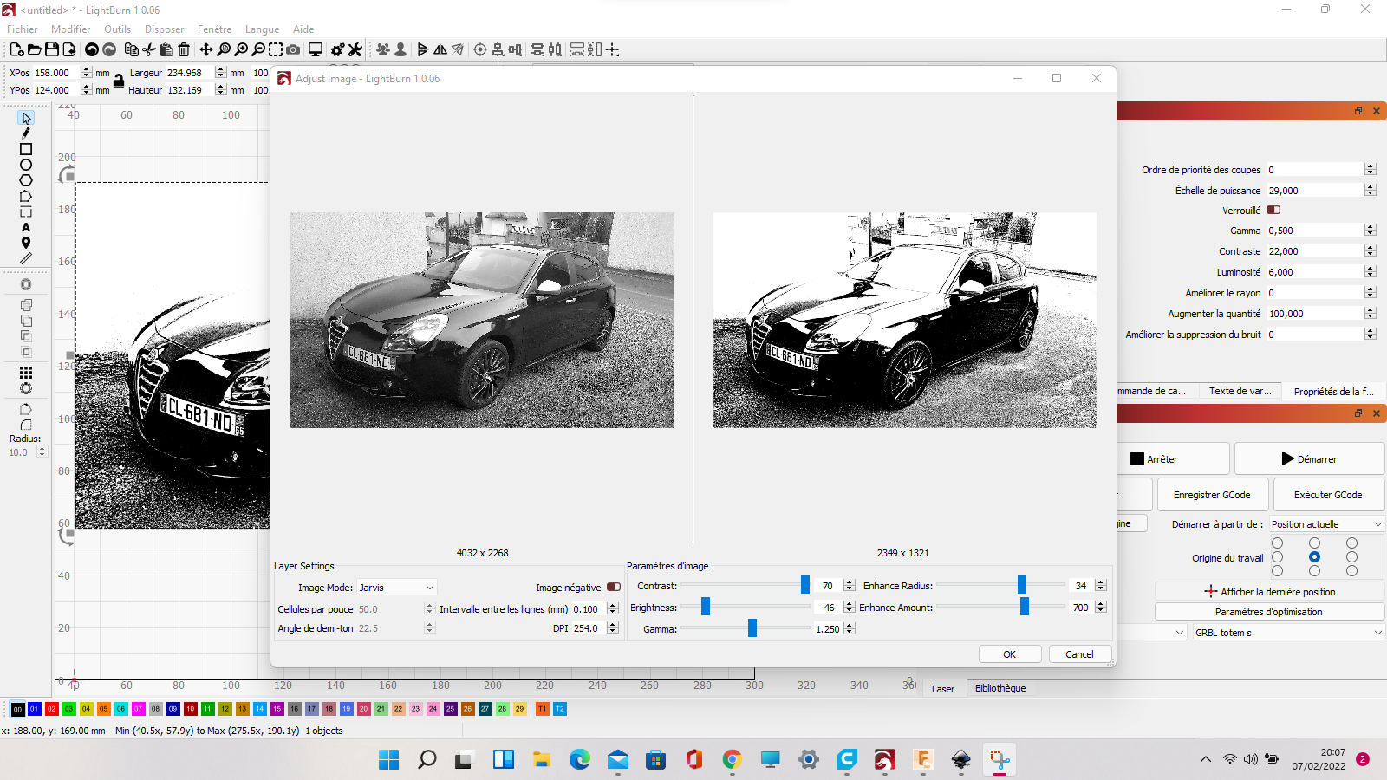Image resolution: width=1387 pixels, height=780 pixels.
Task: Choose the Select arrow tool
Action: click(26, 118)
